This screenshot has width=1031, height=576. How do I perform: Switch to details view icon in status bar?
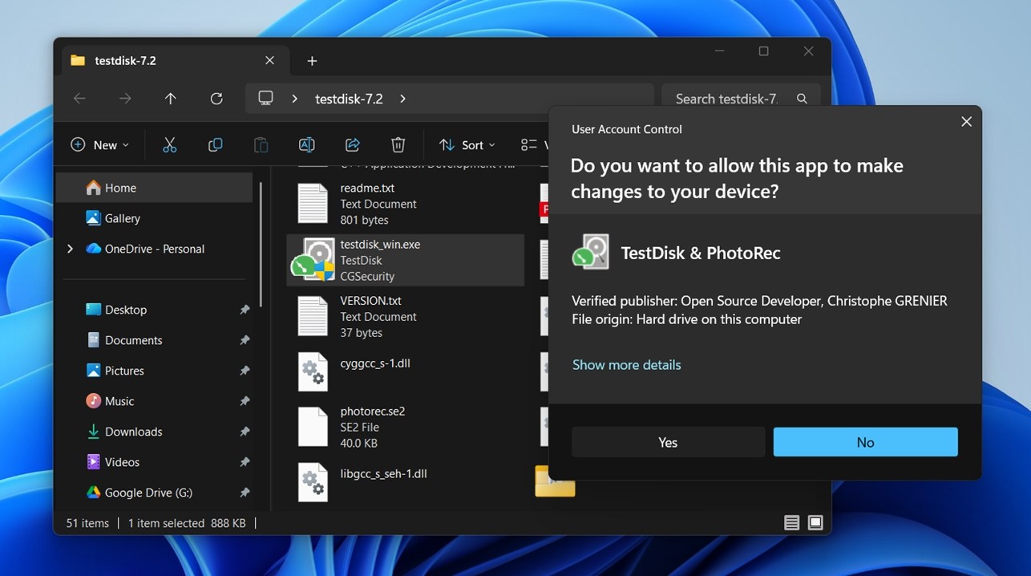791,523
